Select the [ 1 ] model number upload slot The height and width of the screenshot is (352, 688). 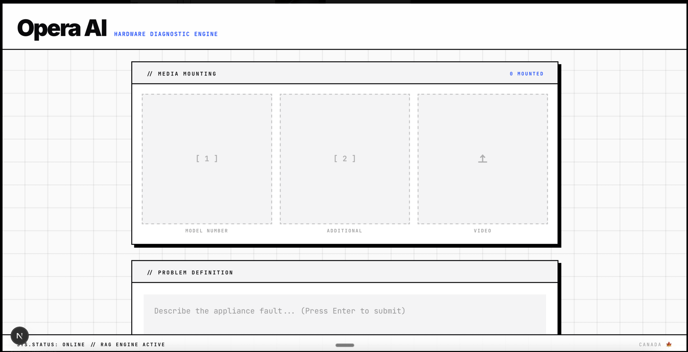coord(207,159)
